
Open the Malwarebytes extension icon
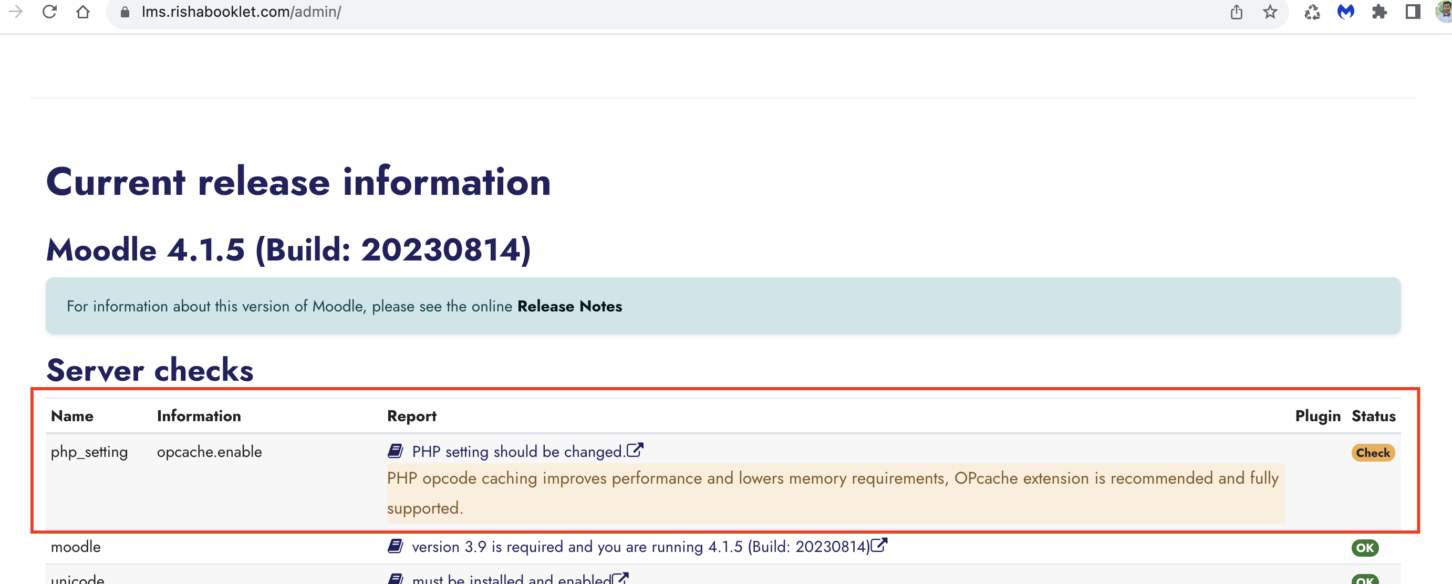tap(1345, 12)
